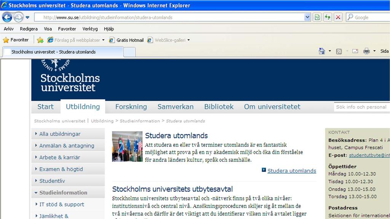Click the Sök info och personal search field
Viewport: 390px width, 219px height.
tap(362, 107)
